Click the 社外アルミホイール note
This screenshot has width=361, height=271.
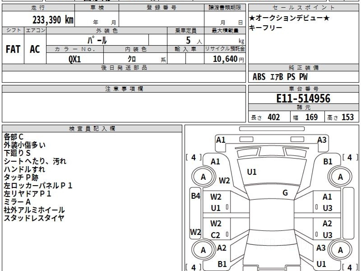[x=34, y=210]
